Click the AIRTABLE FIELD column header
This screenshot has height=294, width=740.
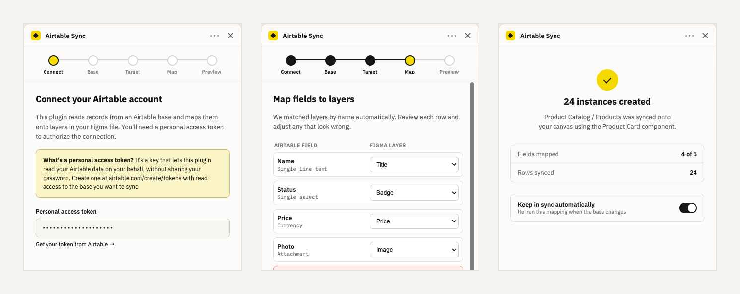(x=295, y=145)
